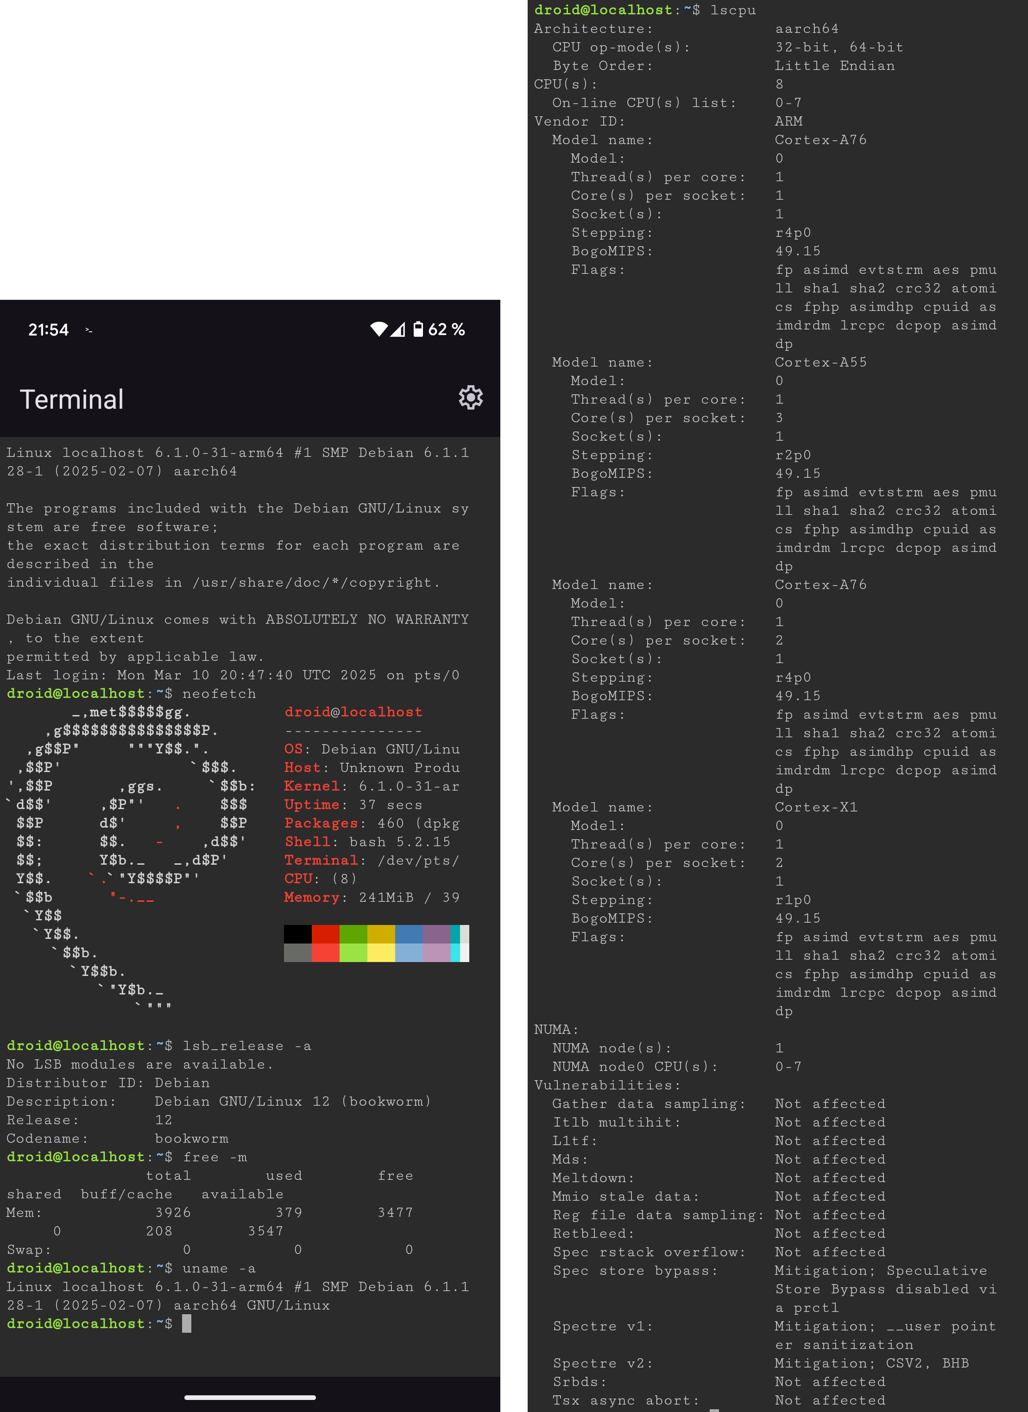Click the 'Uptime: 37 secs' neofetch line
The width and height of the screenshot is (1028, 1412).
[353, 804]
